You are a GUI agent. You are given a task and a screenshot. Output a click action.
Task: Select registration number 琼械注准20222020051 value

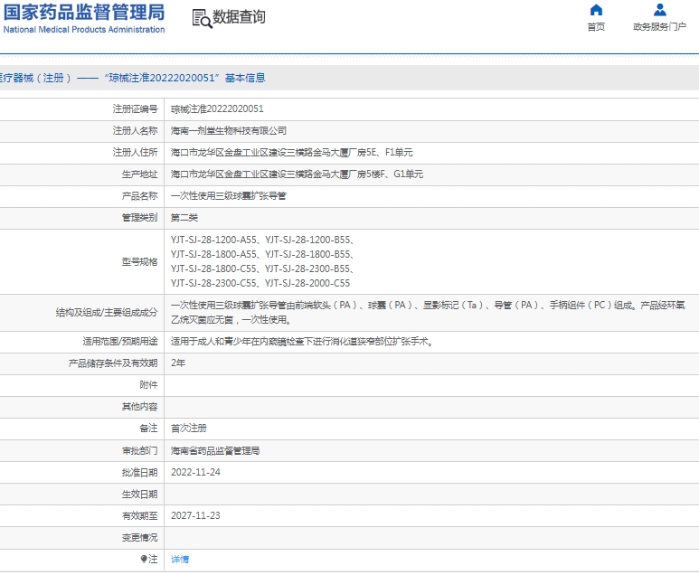click(217, 108)
